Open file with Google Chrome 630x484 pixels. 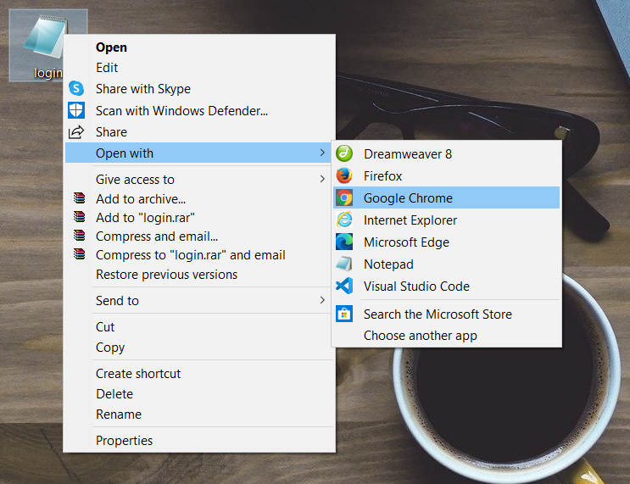tap(446, 197)
